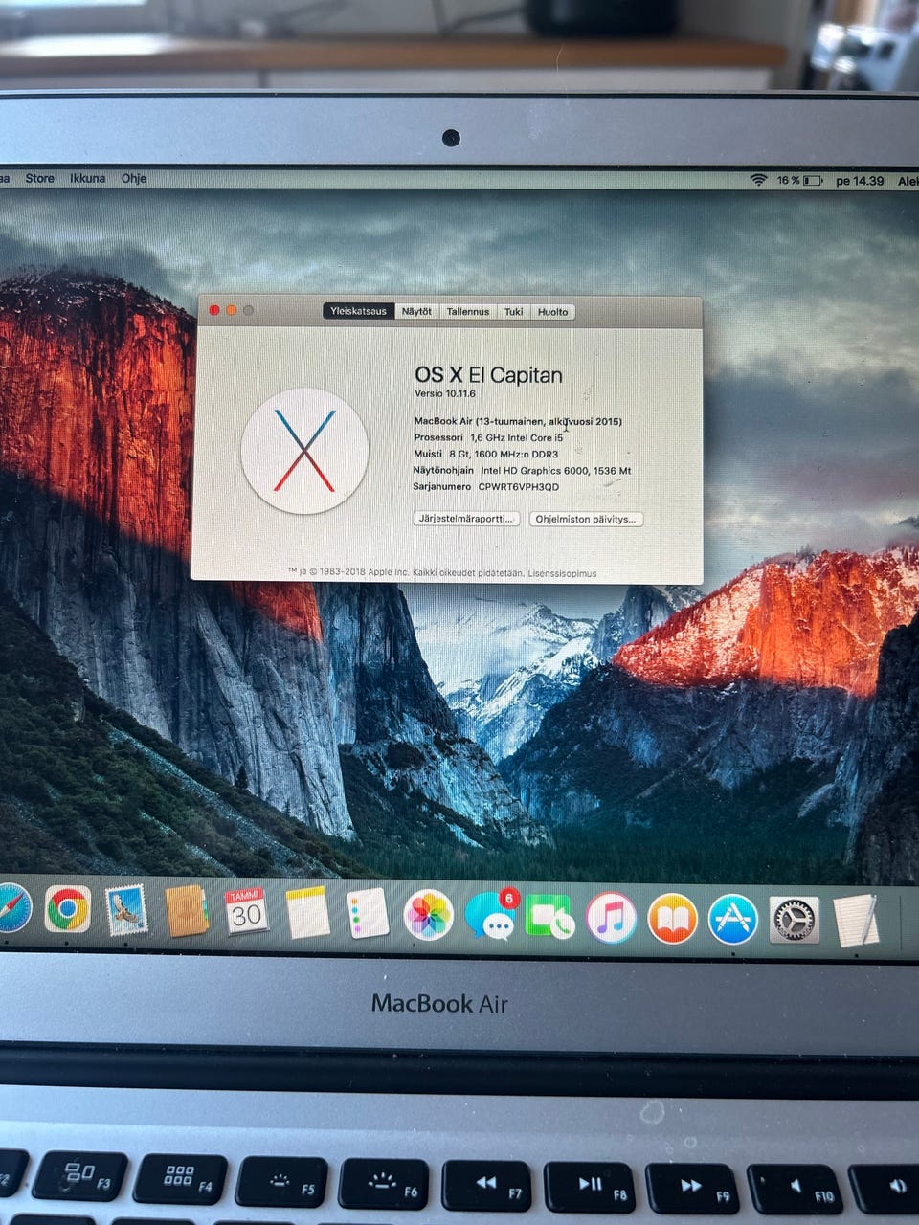Screen dimensions: 919x1225
Task: Open the Contacts app in dock
Action: click(x=187, y=911)
